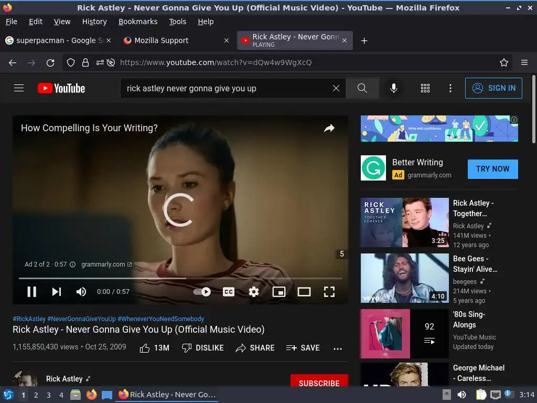
Task: Go back with the back arrow
Action: (x=13, y=63)
